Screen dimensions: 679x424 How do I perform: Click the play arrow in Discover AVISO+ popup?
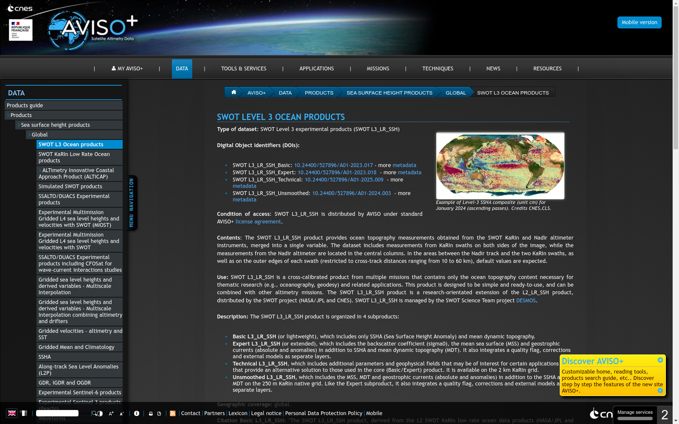(x=660, y=391)
